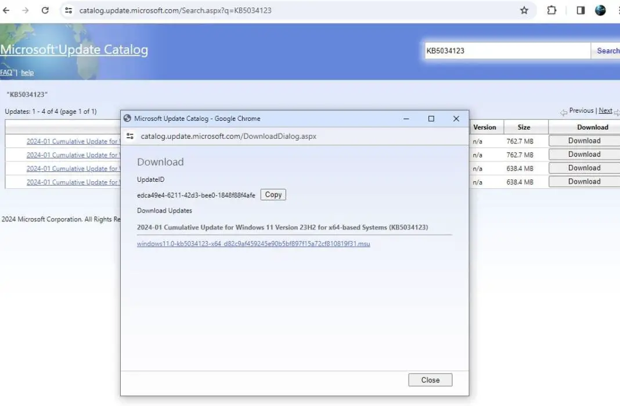View site information icon in the address bar
This screenshot has width=620, height=406.
pos(70,10)
